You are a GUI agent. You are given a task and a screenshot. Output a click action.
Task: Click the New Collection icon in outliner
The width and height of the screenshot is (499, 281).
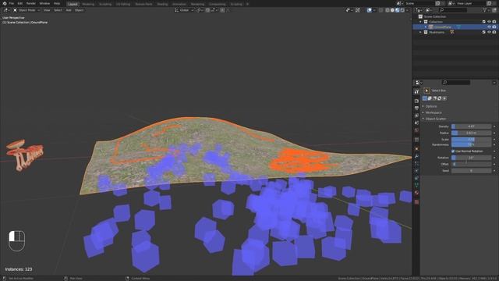pos(494,10)
